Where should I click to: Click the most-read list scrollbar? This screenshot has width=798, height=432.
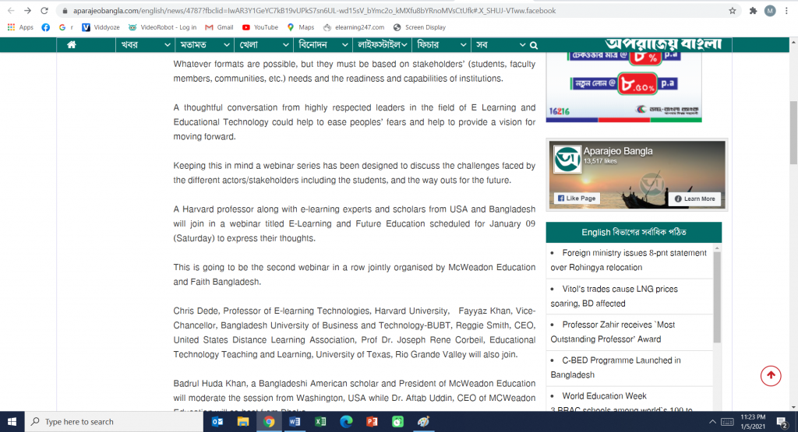click(717, 298)
